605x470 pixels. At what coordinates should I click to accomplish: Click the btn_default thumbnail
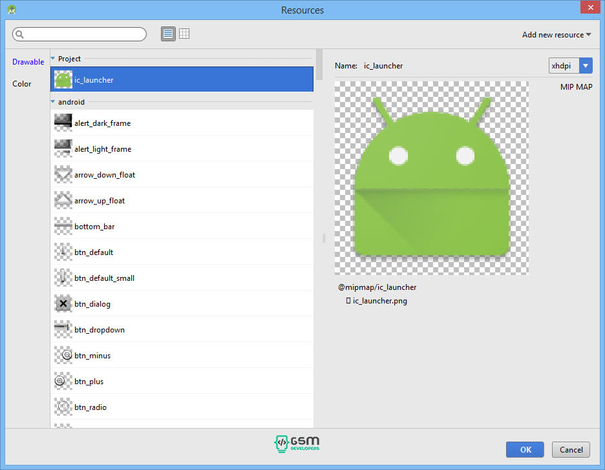pyautogui.click(x=63, y=252)
